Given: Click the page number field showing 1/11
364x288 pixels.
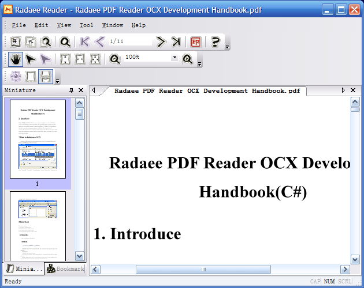Looking at the screenshot, I should click(131, 41).
